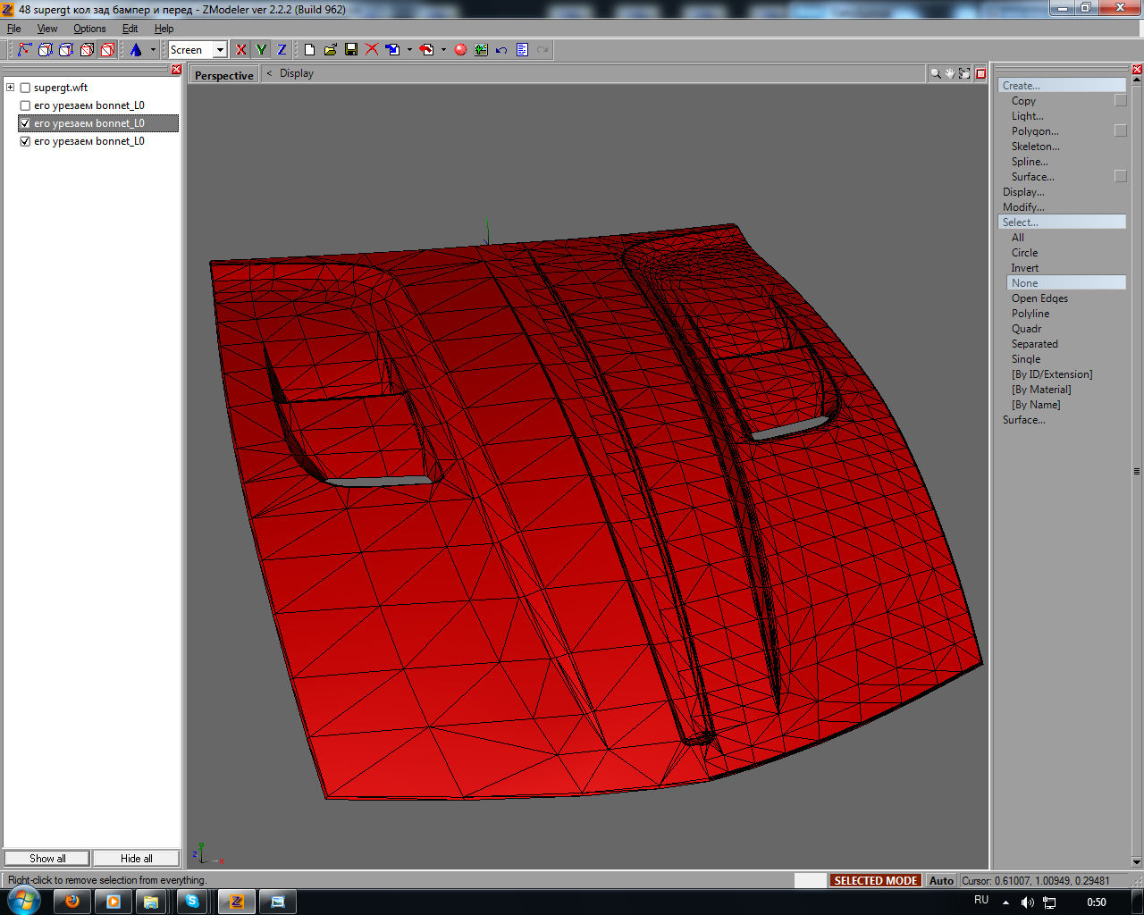This screenshot has width=1144, height=915.
Task: Click the Undo arrow in the toolbar
Action: click(501, 50)
